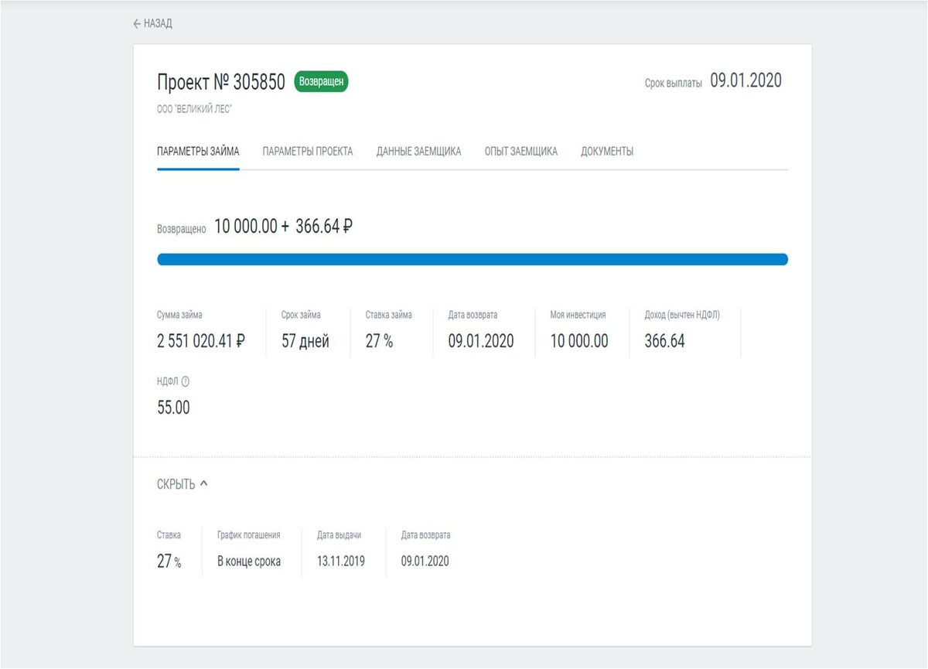Viewport: 928px width, 669px height.
Task: Click returned amount 10 000.00 + 366.64 ₽
Action: (x=284, y=227)
